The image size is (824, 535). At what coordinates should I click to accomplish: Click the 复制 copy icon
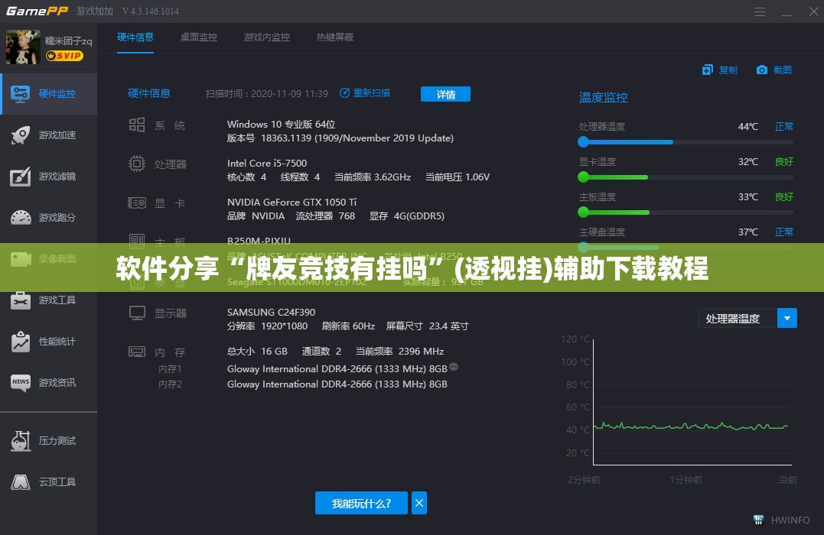point(708,70)
